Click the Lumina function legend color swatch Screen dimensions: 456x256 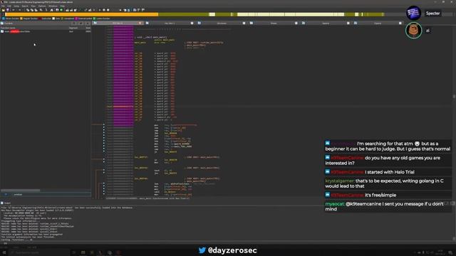point(94,18)
